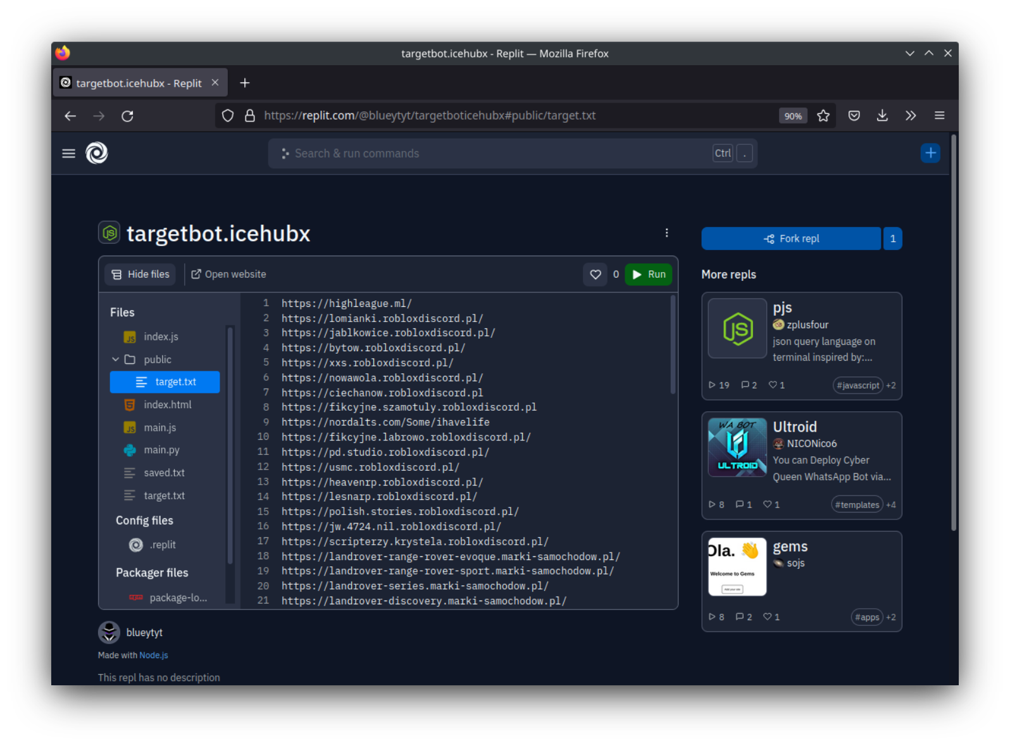1010x746 pixels.
Task: Click the #javascript tag
Action: [x=858, y=385]
